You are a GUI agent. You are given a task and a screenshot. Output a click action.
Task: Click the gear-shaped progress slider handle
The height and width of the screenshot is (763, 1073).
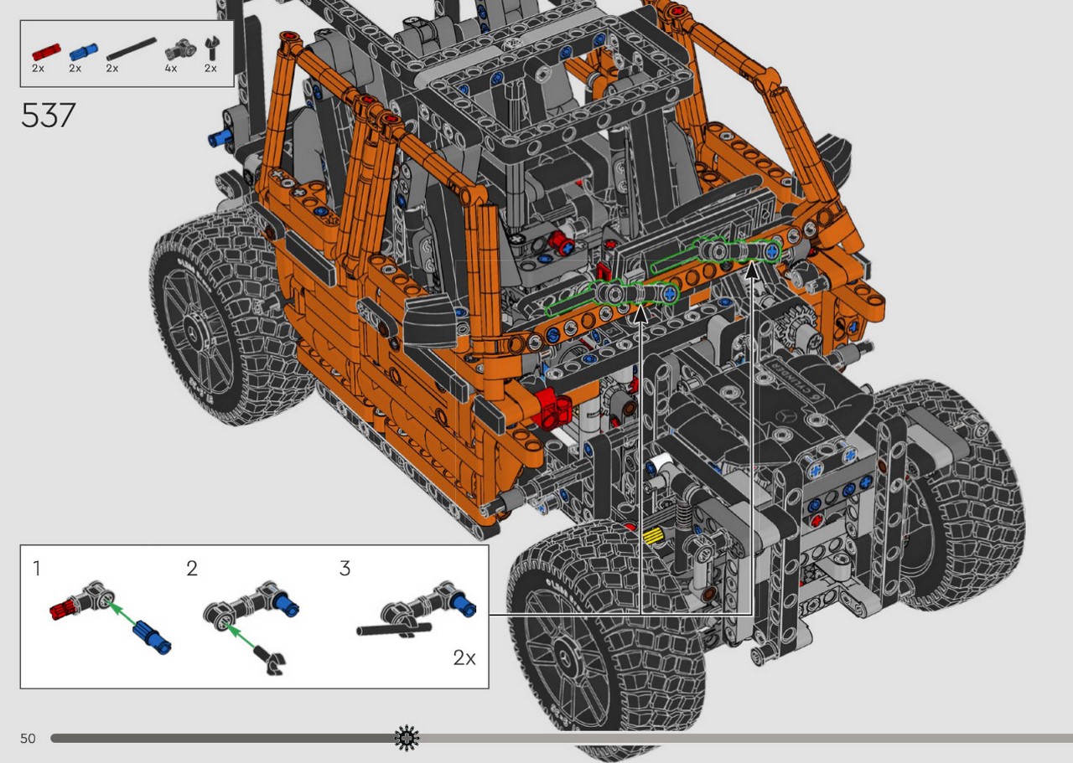tap(407, 738)
